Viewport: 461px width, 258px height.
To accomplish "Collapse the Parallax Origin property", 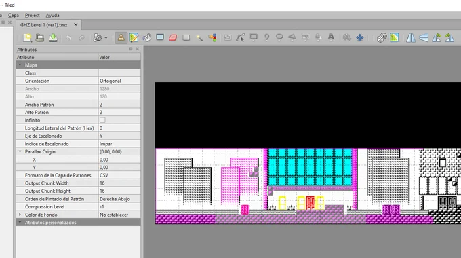I will pos(20,151).
